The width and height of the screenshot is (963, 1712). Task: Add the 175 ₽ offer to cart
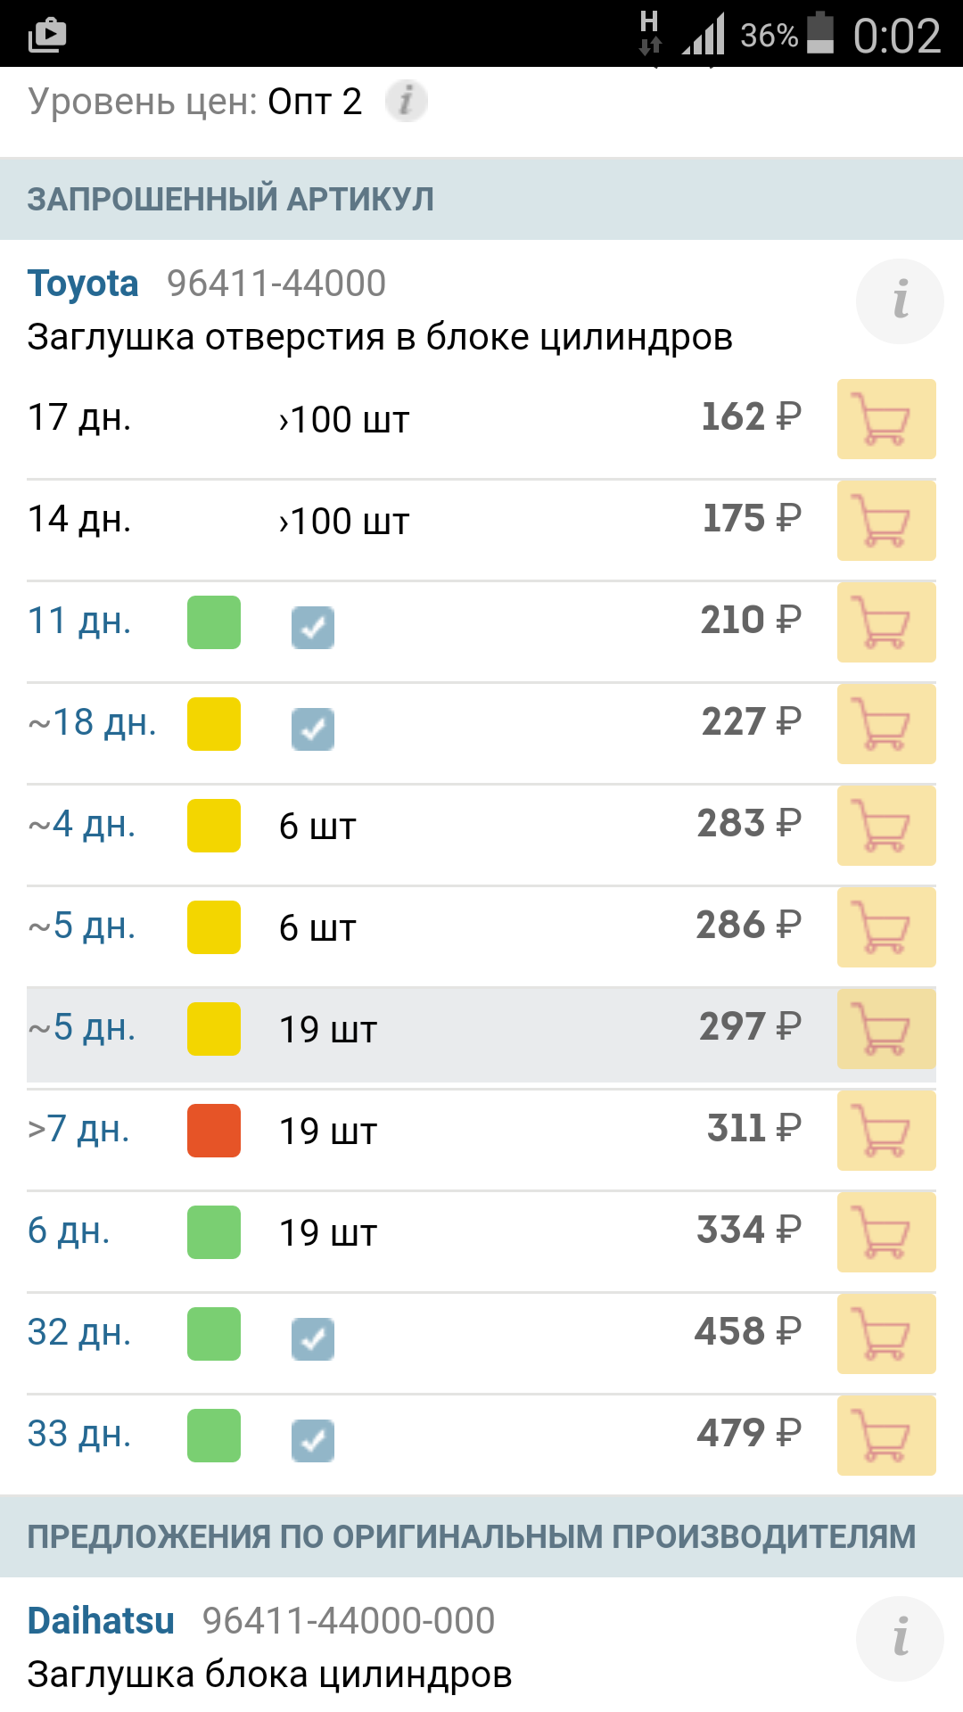pos(885,521)
